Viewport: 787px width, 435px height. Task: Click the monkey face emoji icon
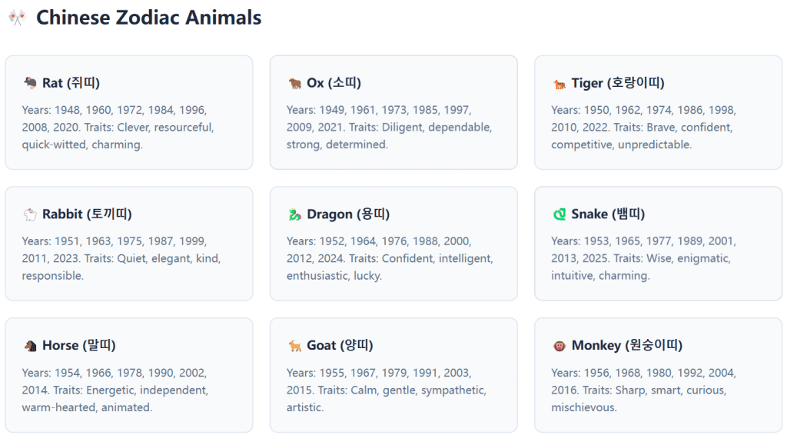559,346
